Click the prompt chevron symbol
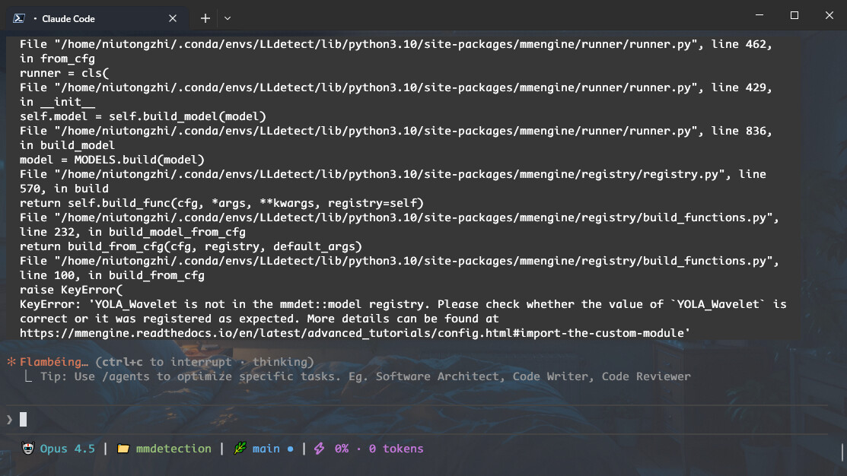The image size is (847, 476). [x=9, y=420]
